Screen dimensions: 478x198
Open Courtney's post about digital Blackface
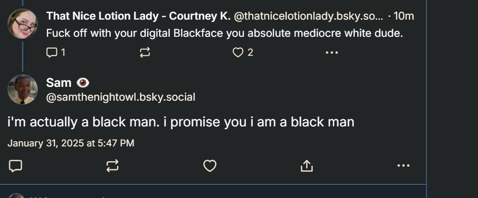(x=225, y=34)
